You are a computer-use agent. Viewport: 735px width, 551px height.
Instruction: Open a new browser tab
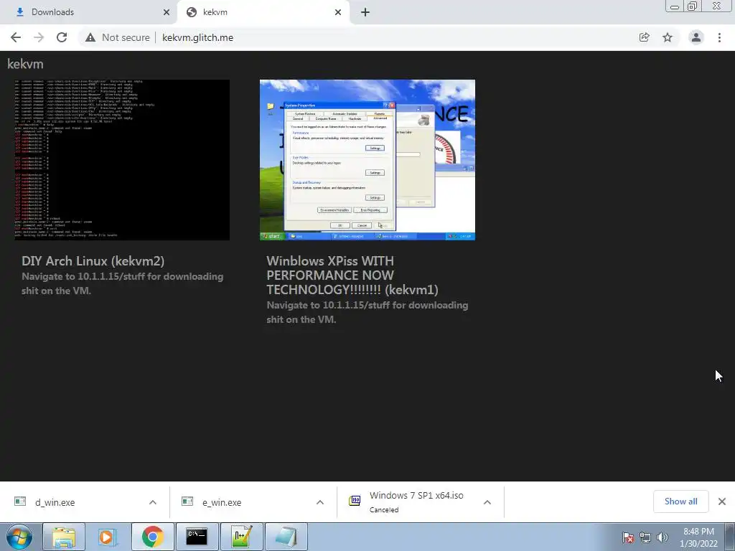pyautogui.click(x=365, y=12)
